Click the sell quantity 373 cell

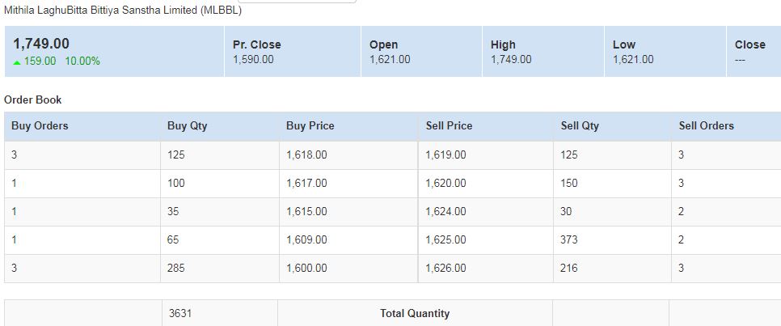coord(569,239)
